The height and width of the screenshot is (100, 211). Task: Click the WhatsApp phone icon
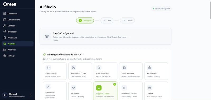coord(5,38)
